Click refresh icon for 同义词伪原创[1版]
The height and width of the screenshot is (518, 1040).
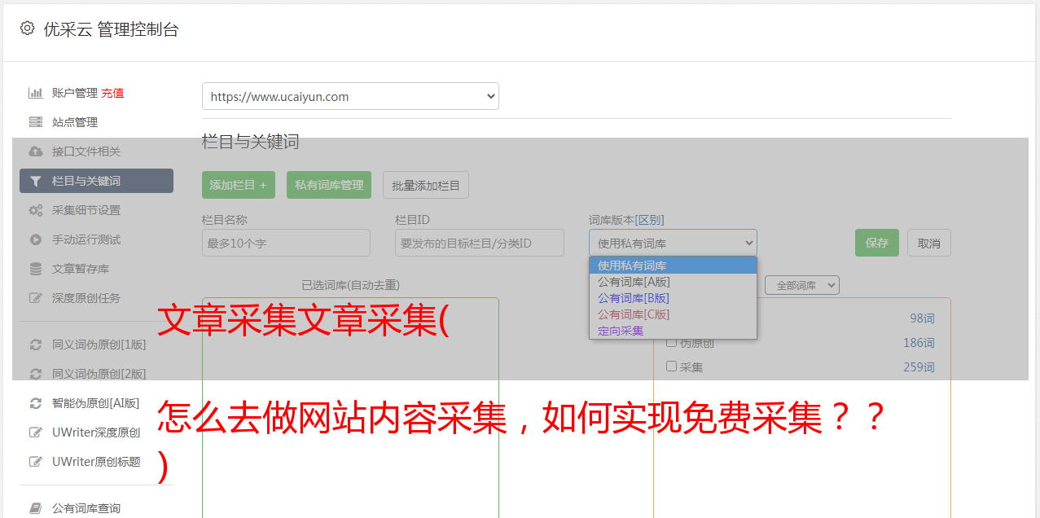35,345
